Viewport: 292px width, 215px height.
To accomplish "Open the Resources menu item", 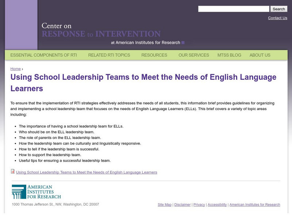I will click(x=154, y=55).
